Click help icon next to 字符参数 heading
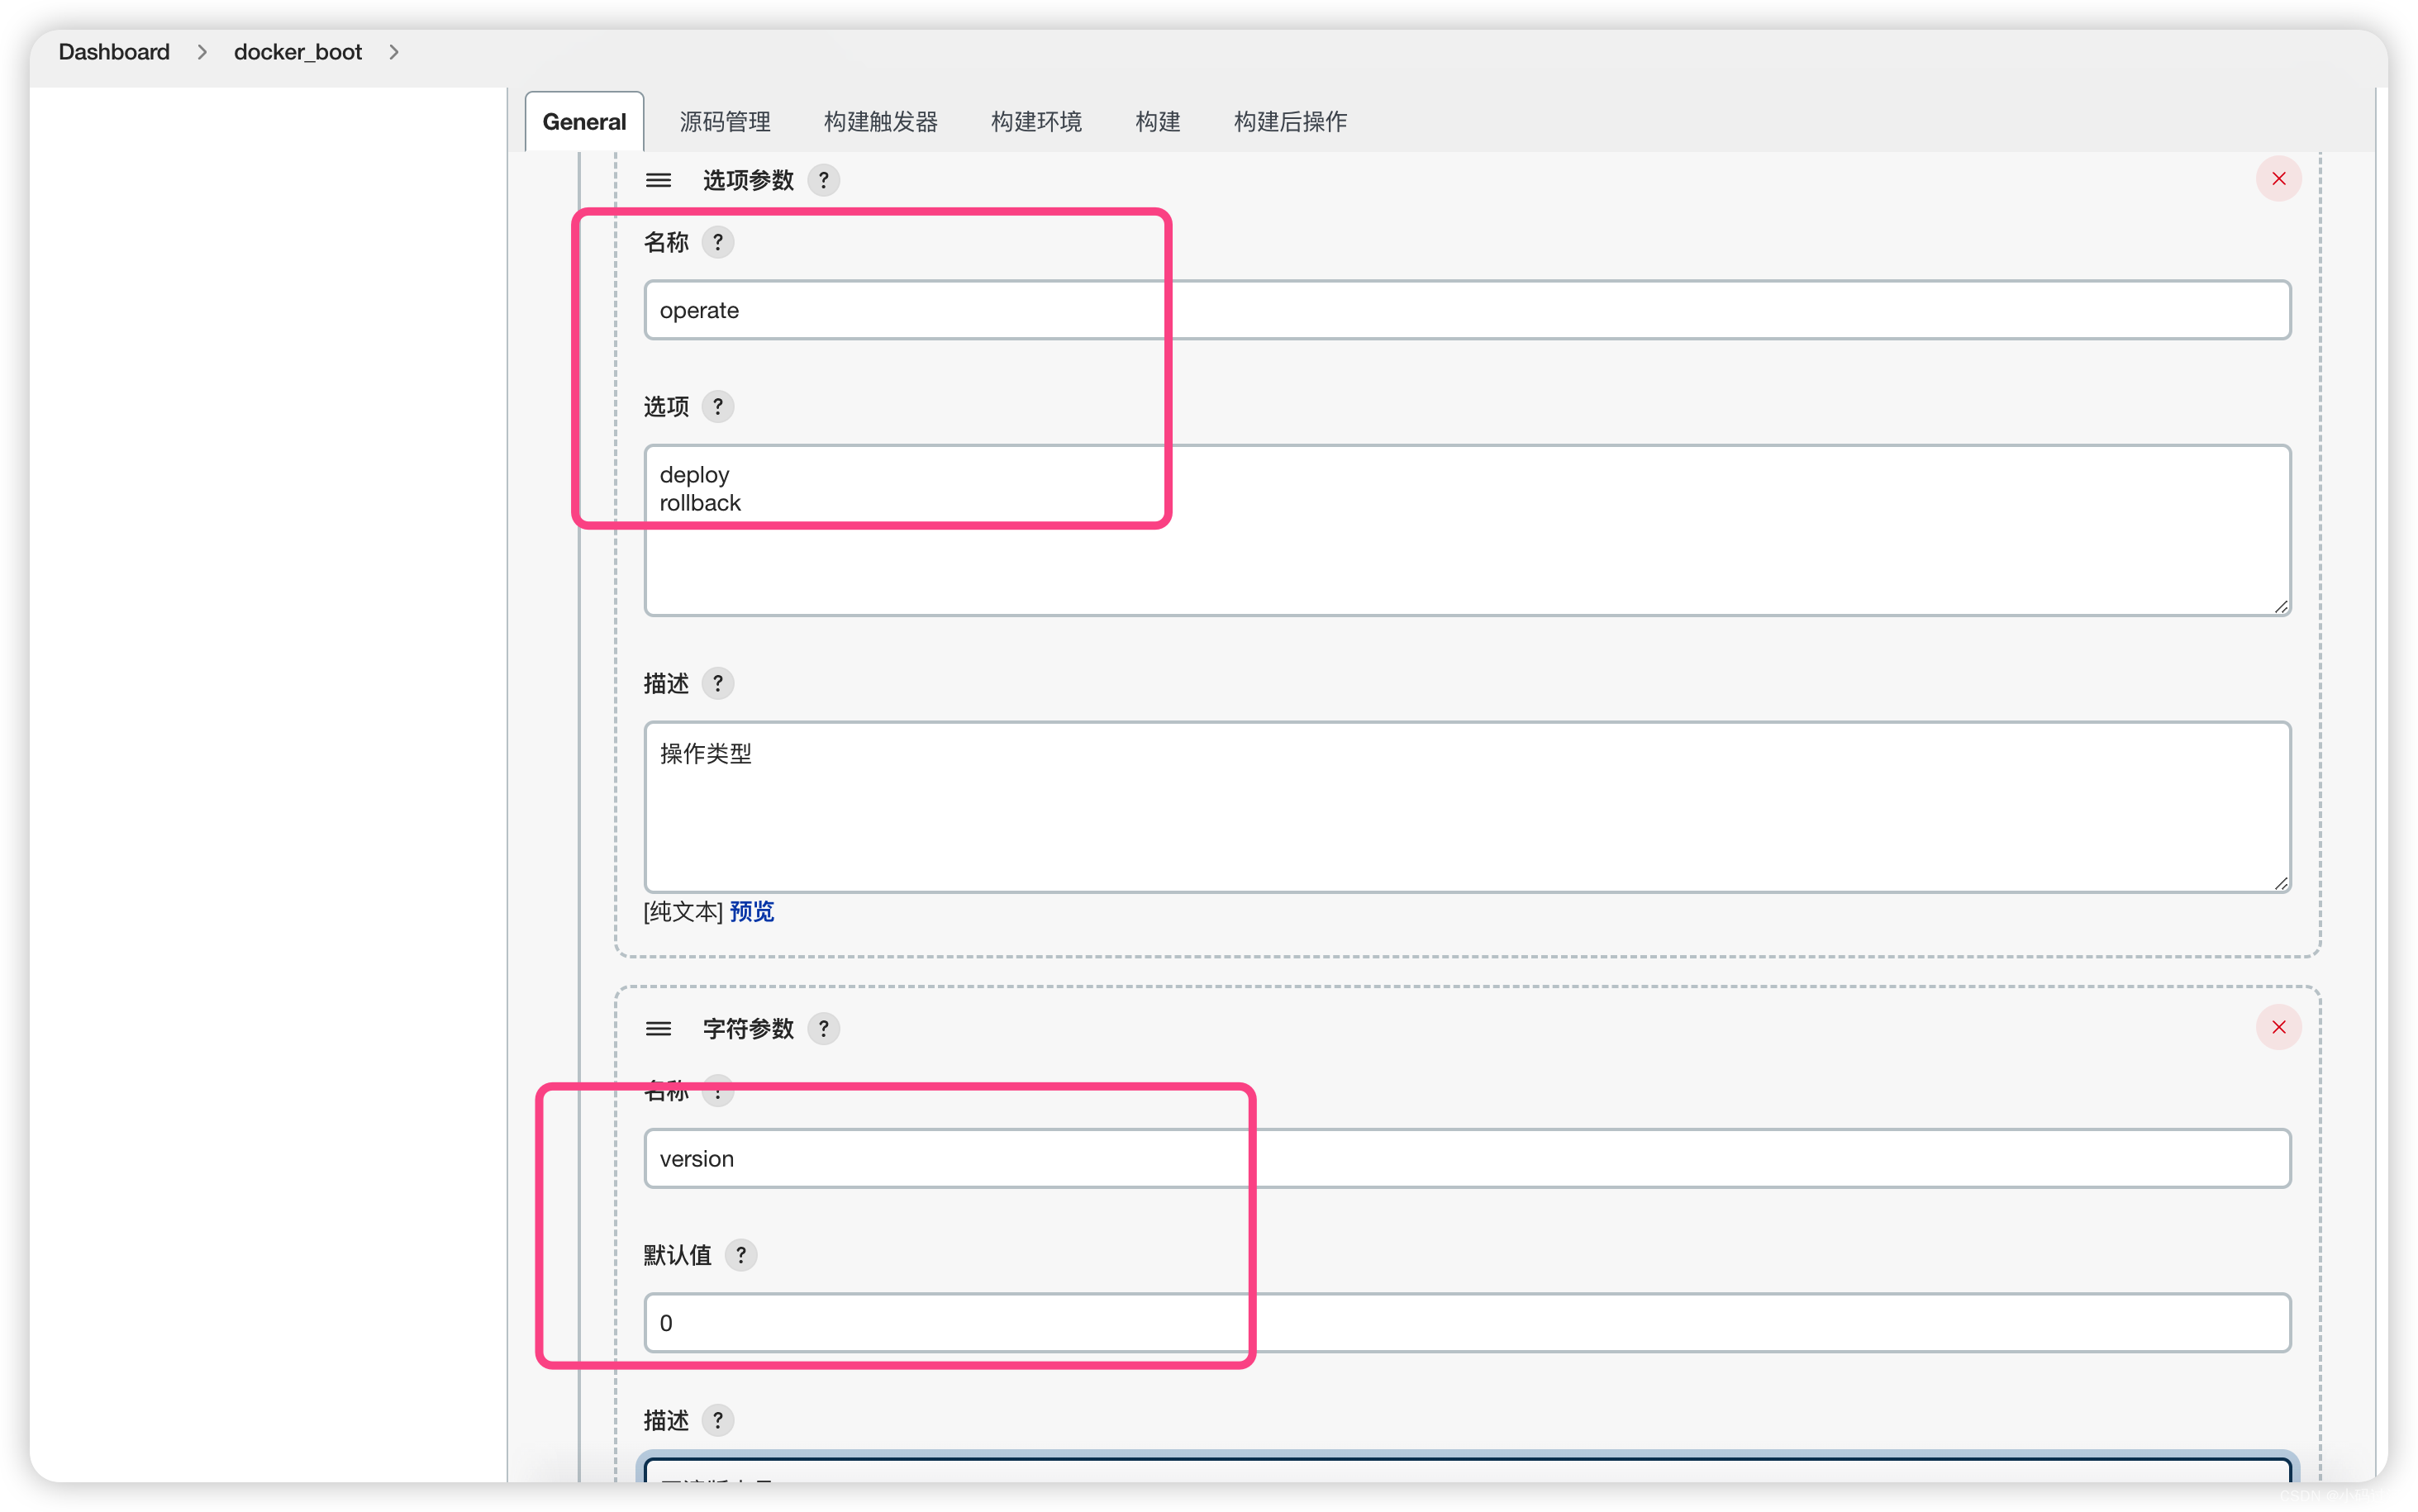 (x=823, y=1028)
